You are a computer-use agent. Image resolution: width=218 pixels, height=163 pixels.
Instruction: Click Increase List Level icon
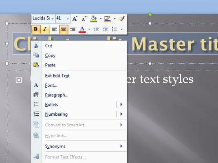[106, 29]
